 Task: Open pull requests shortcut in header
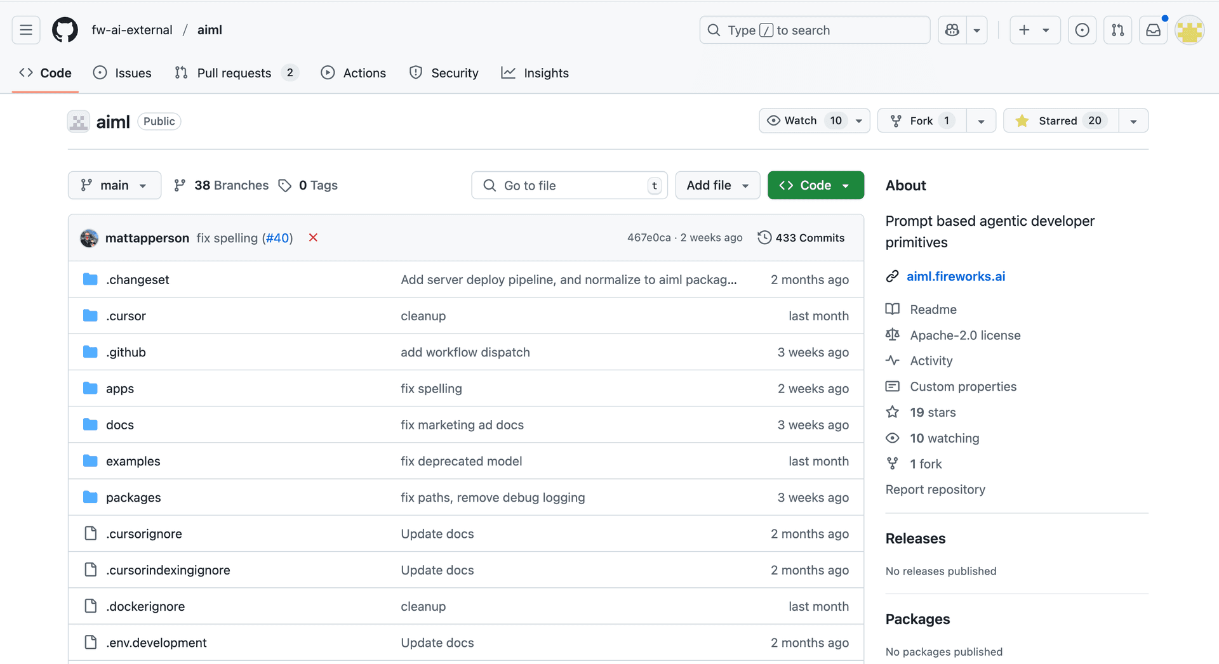pyautogui.click(x=1118, y=30)
